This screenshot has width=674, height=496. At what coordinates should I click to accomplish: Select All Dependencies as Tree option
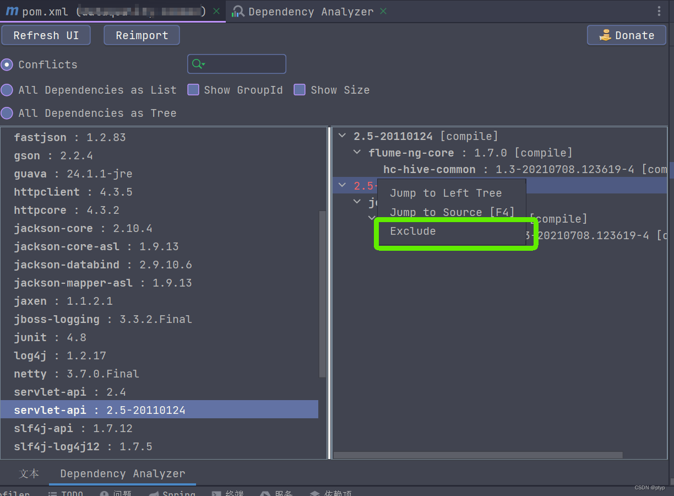pos(7,113)
